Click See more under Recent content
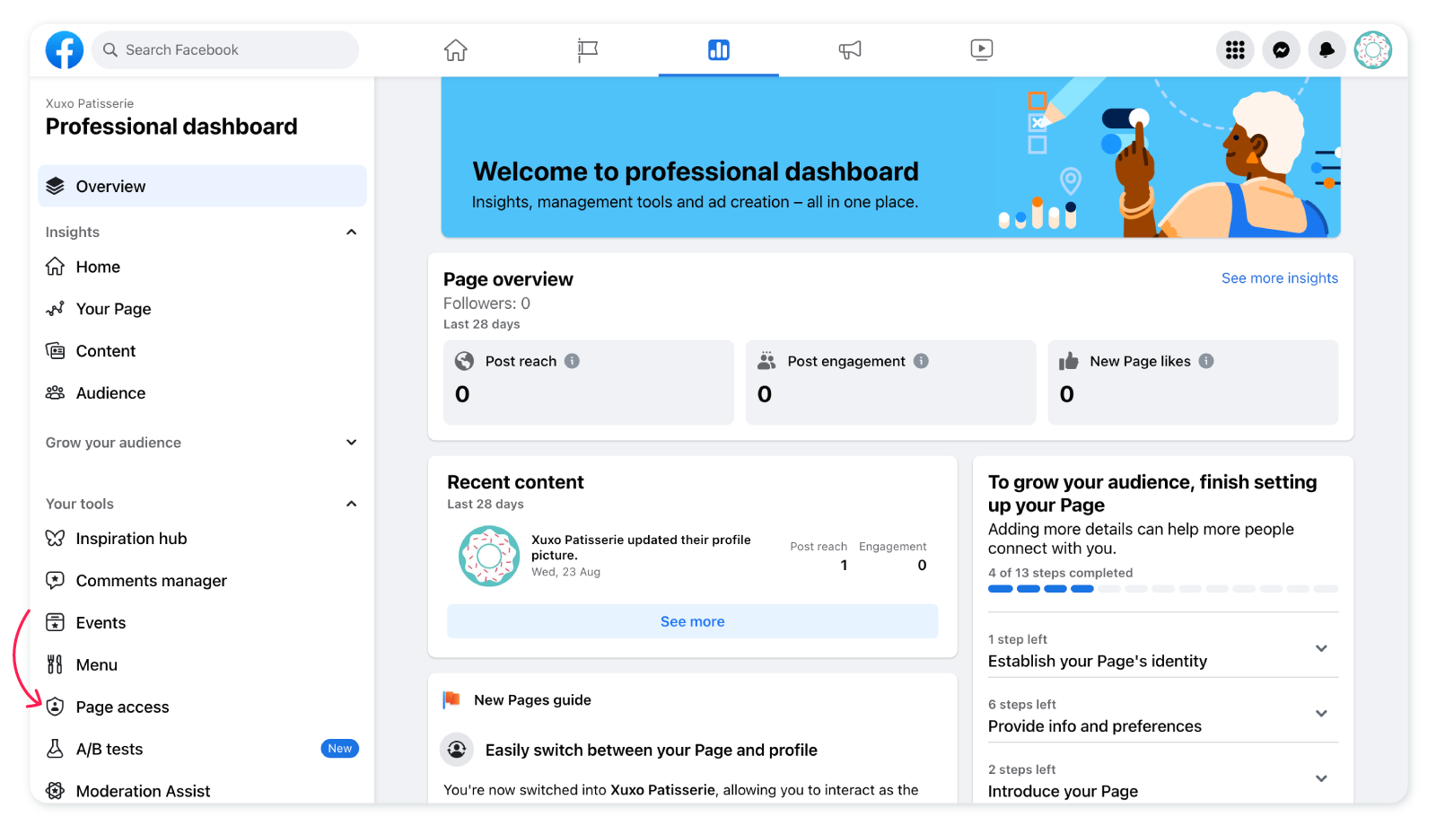Viewport: 1436px width, 826px height. pos(692,621)
